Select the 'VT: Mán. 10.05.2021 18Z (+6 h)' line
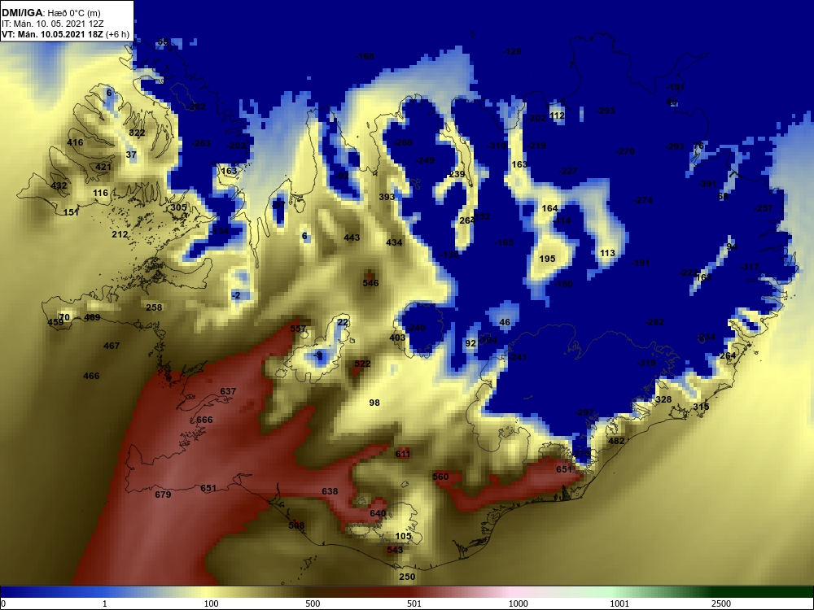Image resolution: width=814 pixels, height=610 pixels. point(65,34)
